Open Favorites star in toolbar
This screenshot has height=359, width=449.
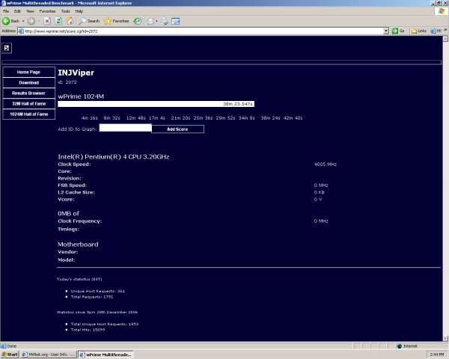pyautogui.click(x=116, y=21)
